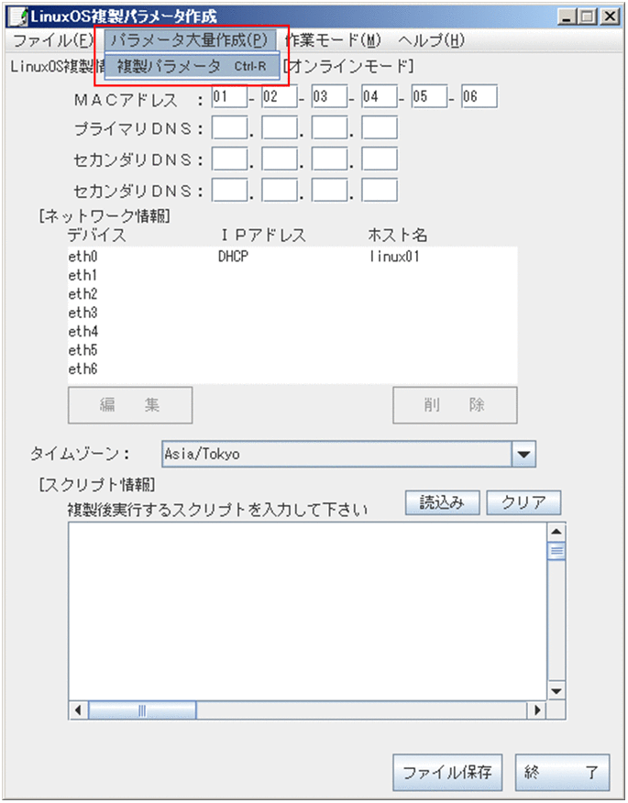The height and width of the screenshot is (803, 628).
Task: Select eth0 row in network list
Action: click(292, 256)
